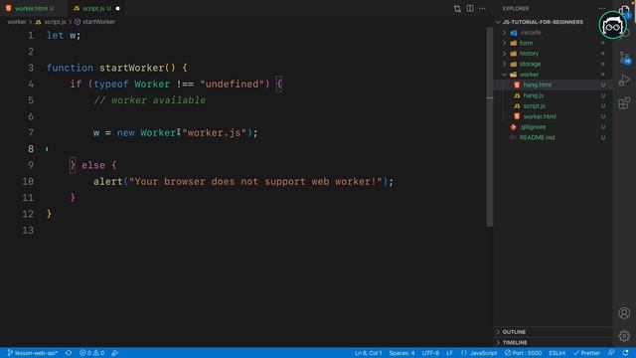Viewport: 636px width, 358px height.
Task: Click the feedback icon in status bar
Action: coord(611,353)
